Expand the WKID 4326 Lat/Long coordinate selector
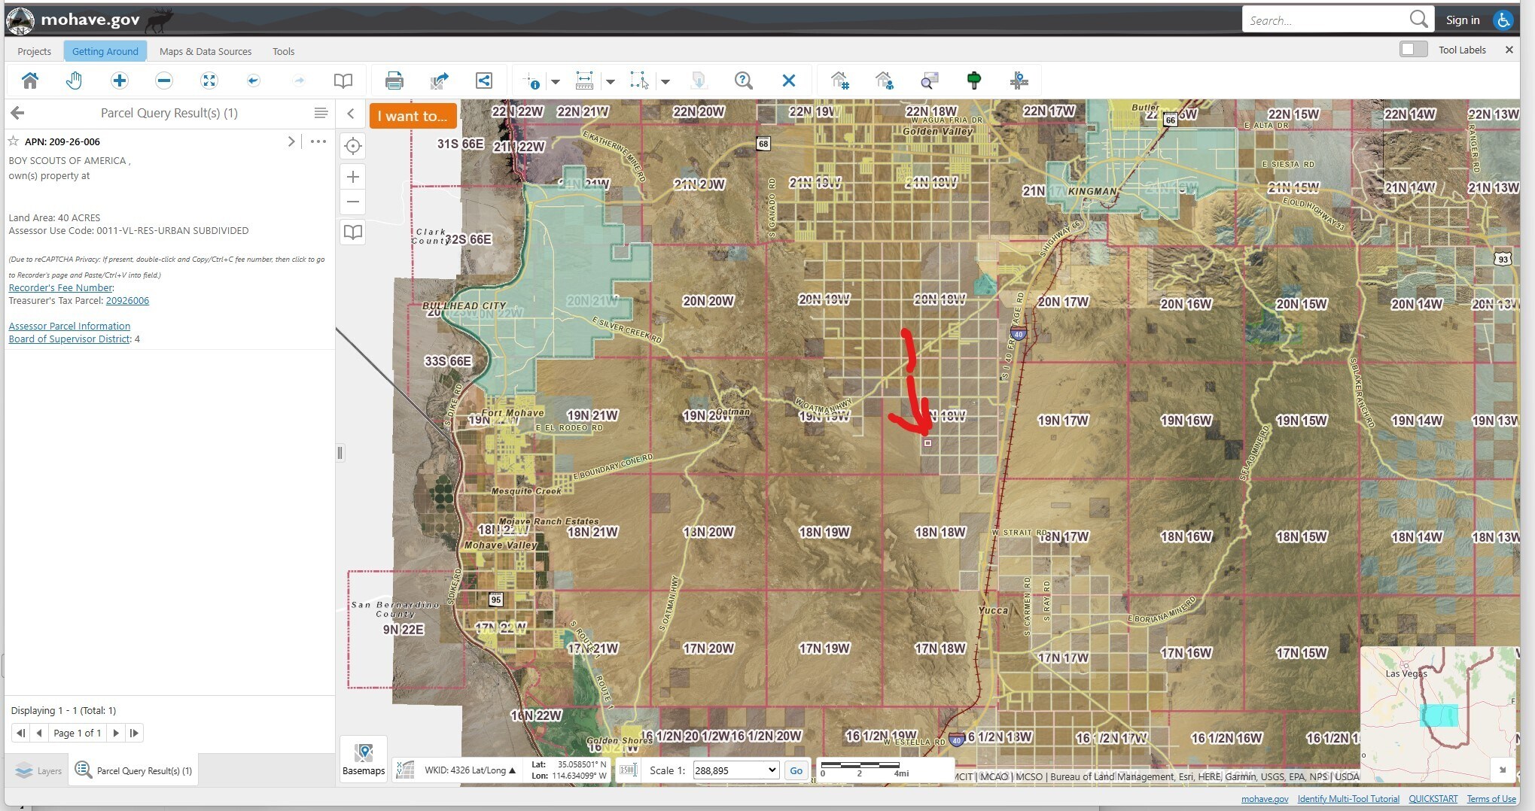Image resolution: width=1535 pixels, height=811 pixels. [x=470, y=770]
